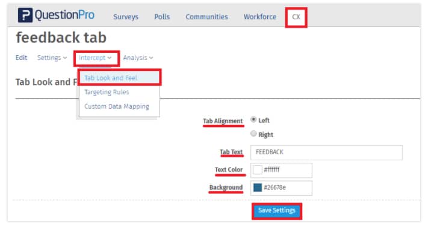This screenshot has width=434, height=230.
Task: Select Custom Data Mapping option
Action: tap(117, 106)
